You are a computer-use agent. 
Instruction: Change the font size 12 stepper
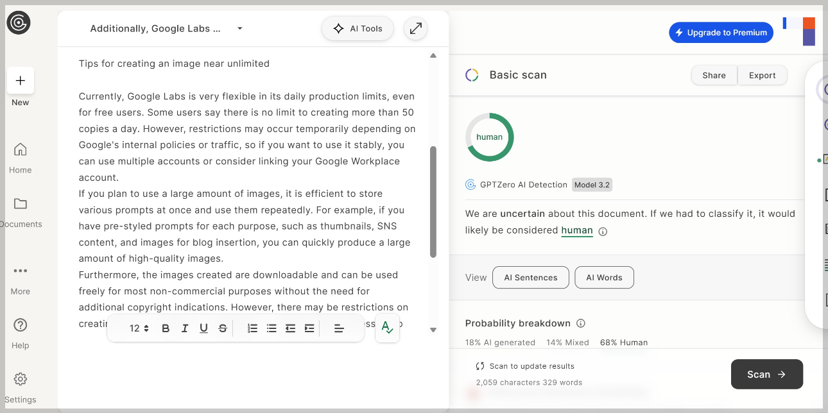point(139,328)
